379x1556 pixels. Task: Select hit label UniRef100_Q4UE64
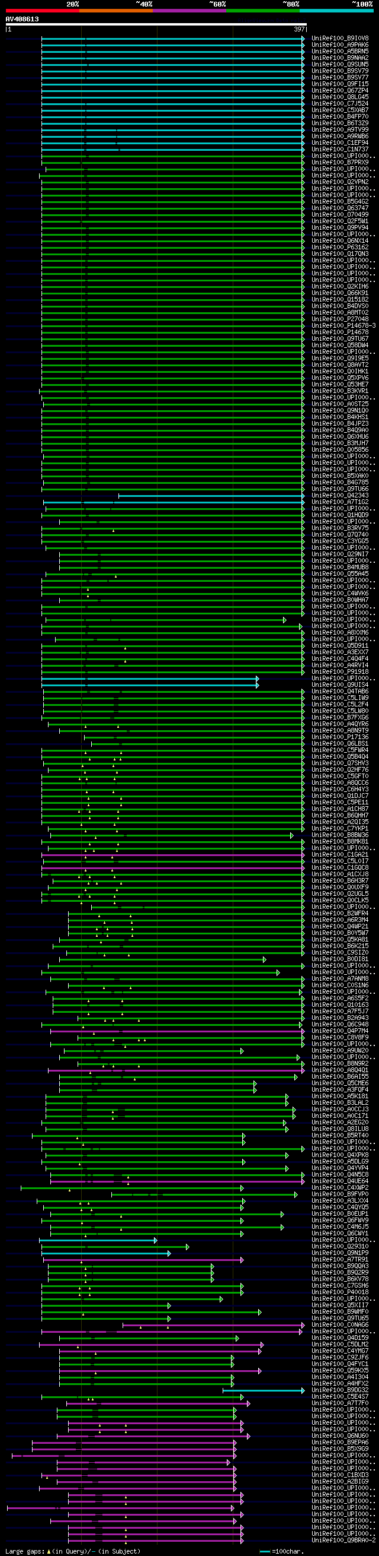pos(340,1181)
